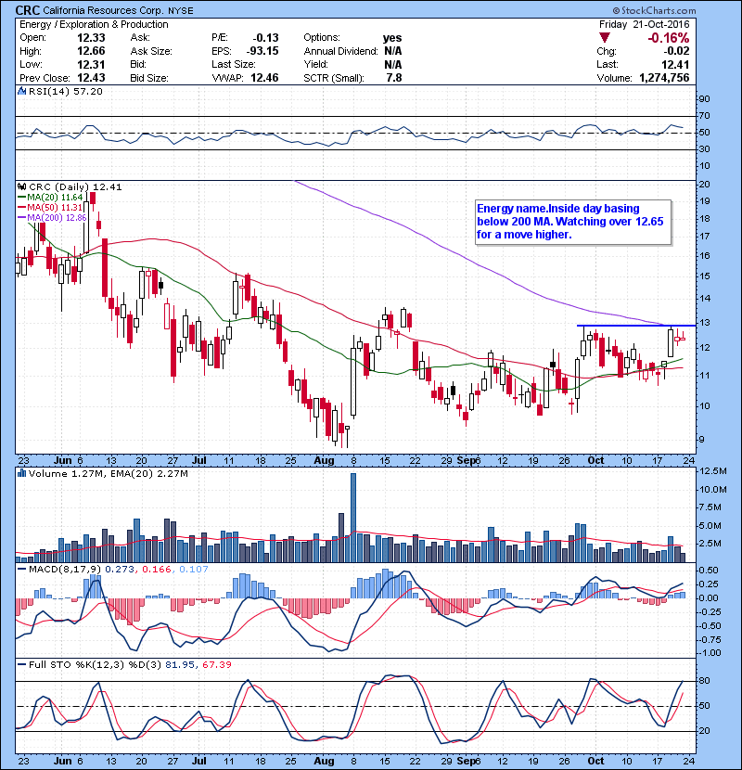
Task: Click the date Friday 21-Oct-2016
Action: pos(645,24)
